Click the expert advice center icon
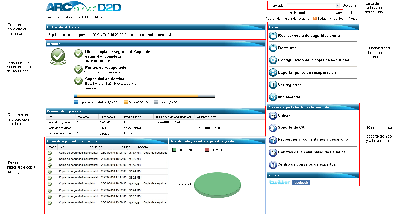400x219 pixels. (273, 165)
